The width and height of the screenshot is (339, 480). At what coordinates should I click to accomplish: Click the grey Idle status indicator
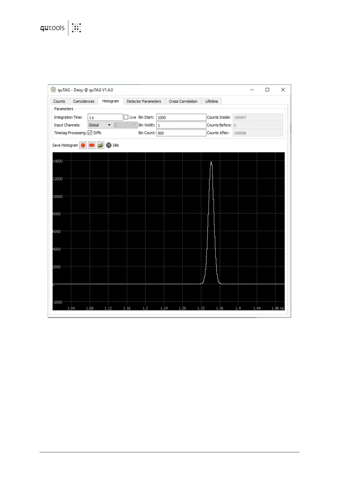point(109,145)
